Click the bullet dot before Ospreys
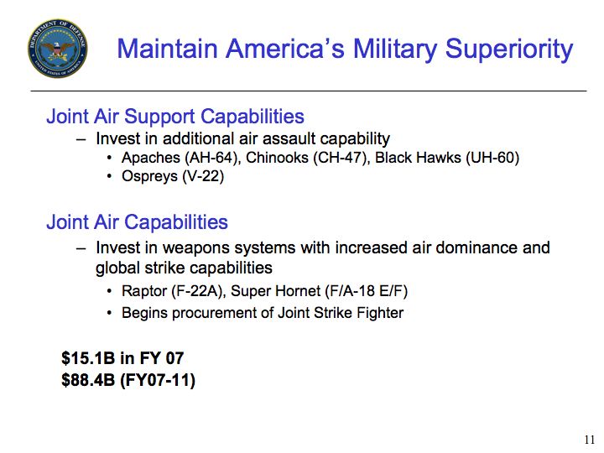 pos(110,177)
